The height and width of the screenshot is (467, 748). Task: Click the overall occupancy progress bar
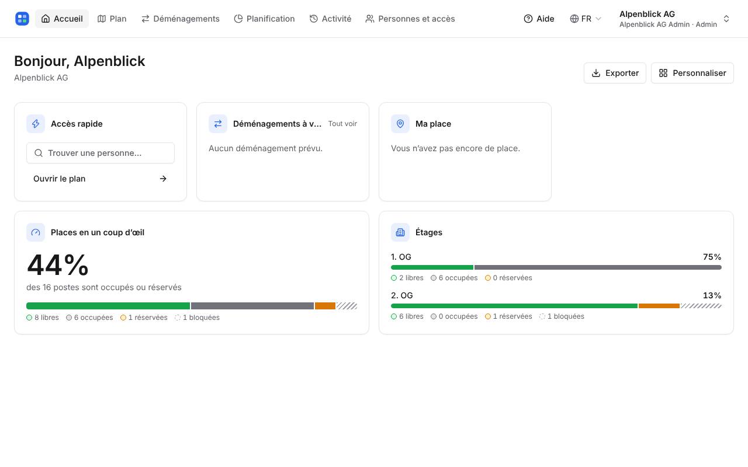192,306
